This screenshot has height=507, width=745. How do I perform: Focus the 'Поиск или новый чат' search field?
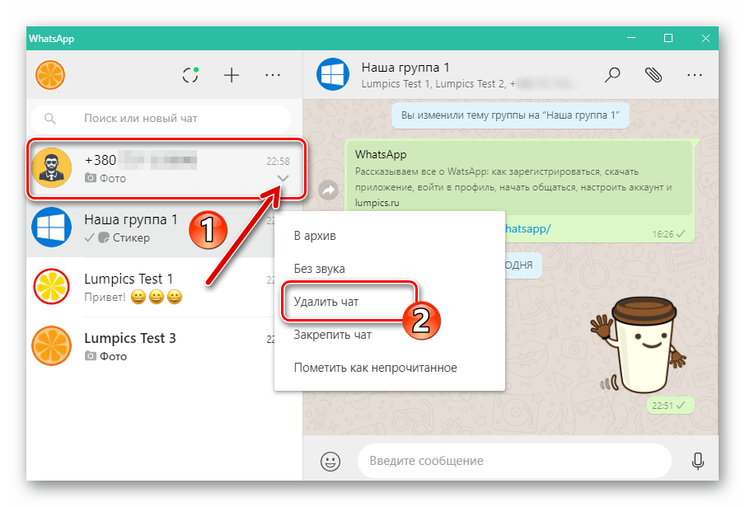[x=161, y=119]
